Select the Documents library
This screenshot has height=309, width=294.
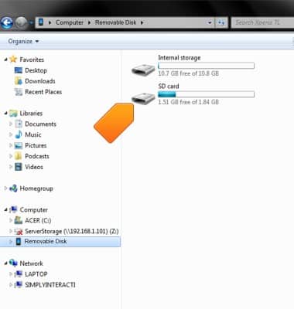[40, 124]
